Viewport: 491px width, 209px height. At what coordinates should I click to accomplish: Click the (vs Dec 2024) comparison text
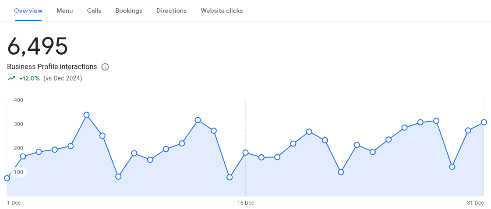63,78
